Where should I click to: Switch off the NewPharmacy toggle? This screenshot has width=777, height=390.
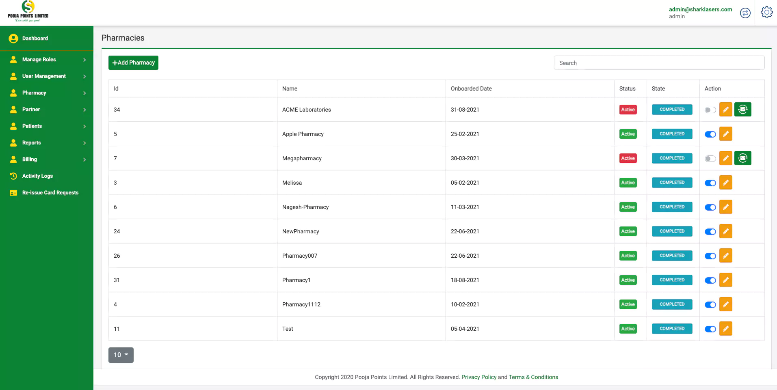pos(710,232)
